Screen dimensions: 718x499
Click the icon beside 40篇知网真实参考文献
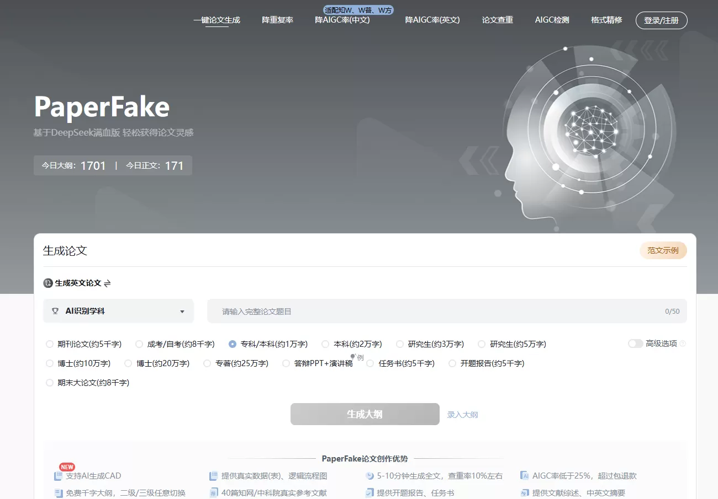(x=213, y=492)
